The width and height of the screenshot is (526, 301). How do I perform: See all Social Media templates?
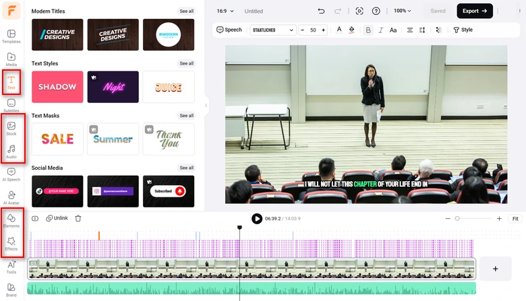pos(187,168)
